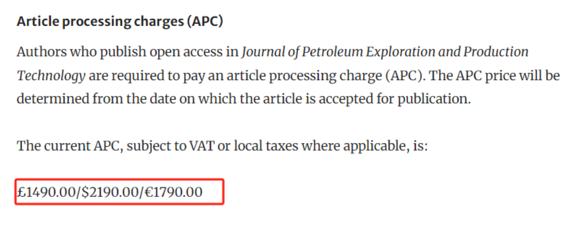
Task: Click the £1490.00 price
Action: (x=47, y=192)
